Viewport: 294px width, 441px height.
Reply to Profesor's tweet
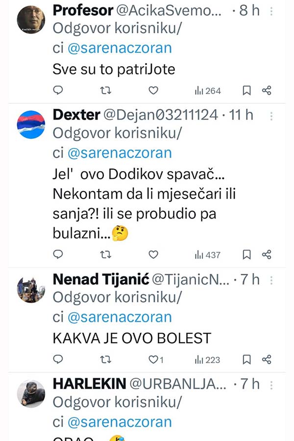(x=58, y=91)
